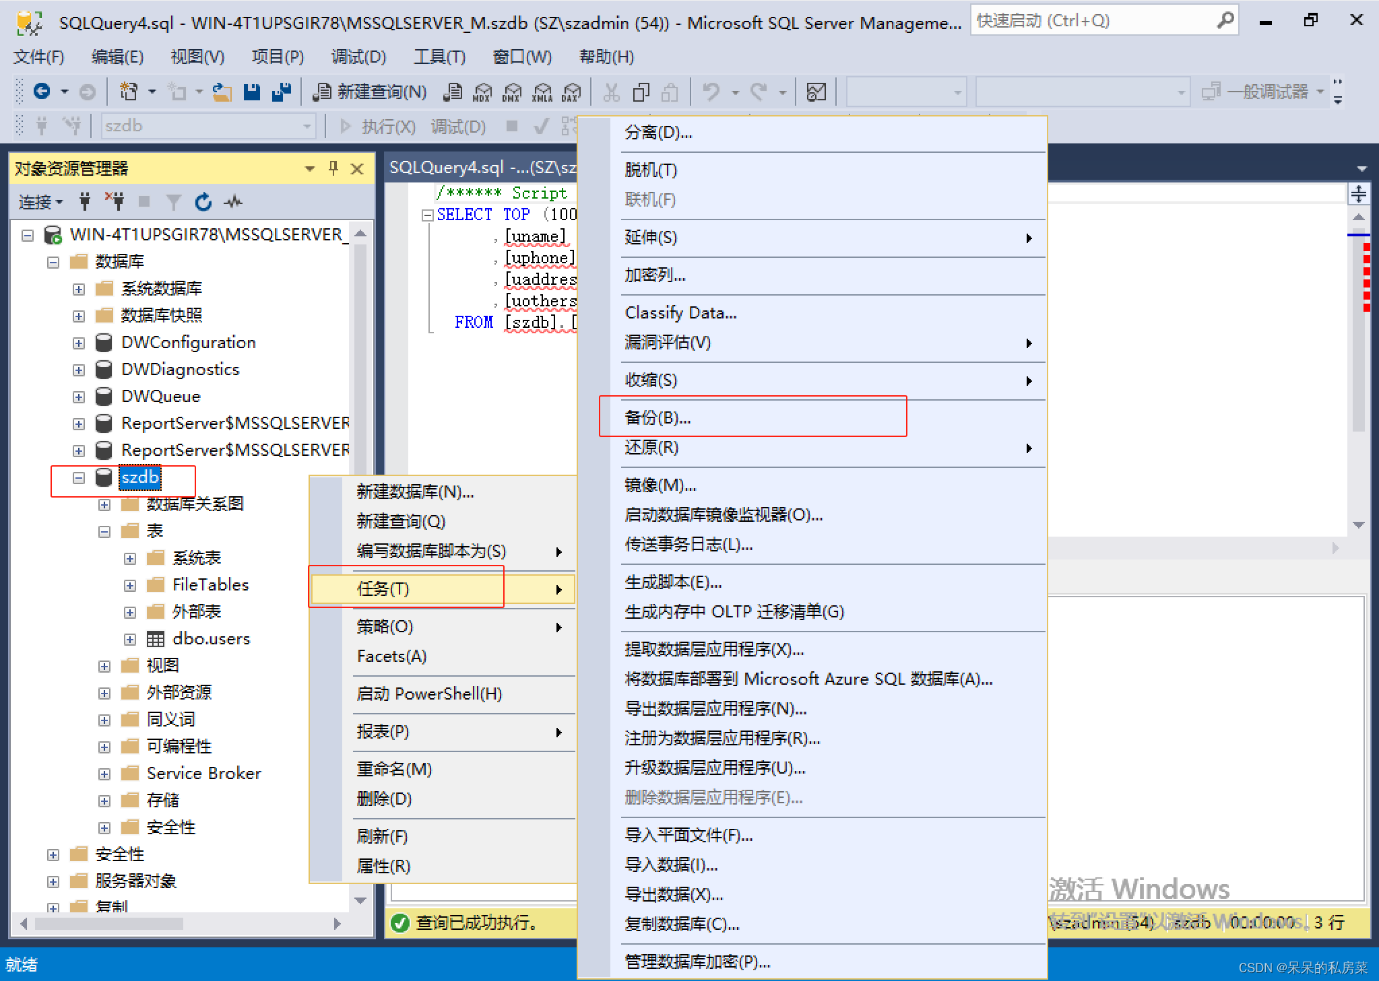Open the szdb database dropdown in toolbar
This screenshot has width=1379, height=981.
307,126
